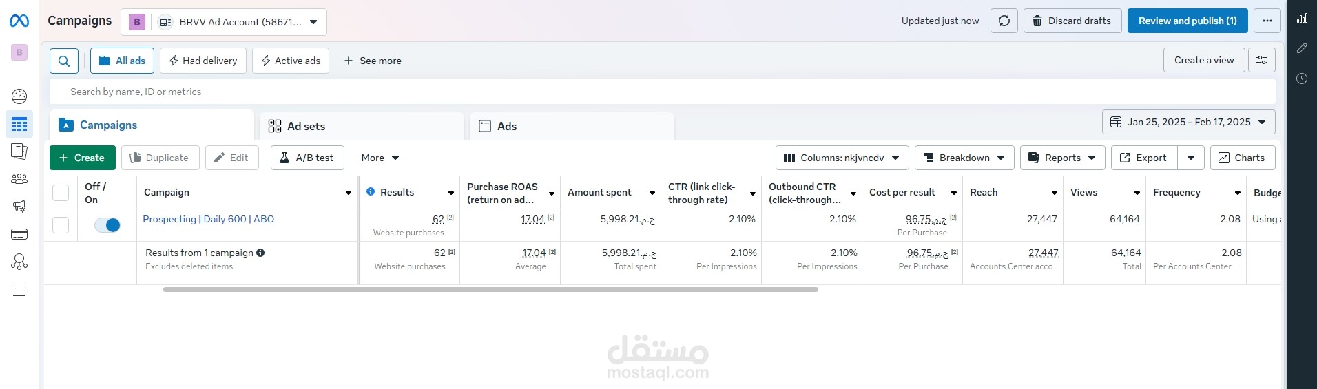
Task: Open the All tools hamburger menu
Action: [x=19, y=291]
